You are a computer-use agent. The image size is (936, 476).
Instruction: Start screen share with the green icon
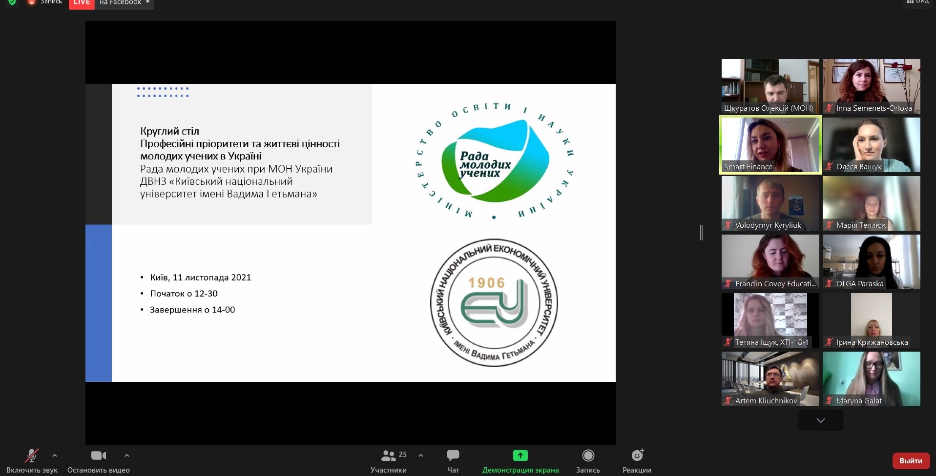click(520, 456)
